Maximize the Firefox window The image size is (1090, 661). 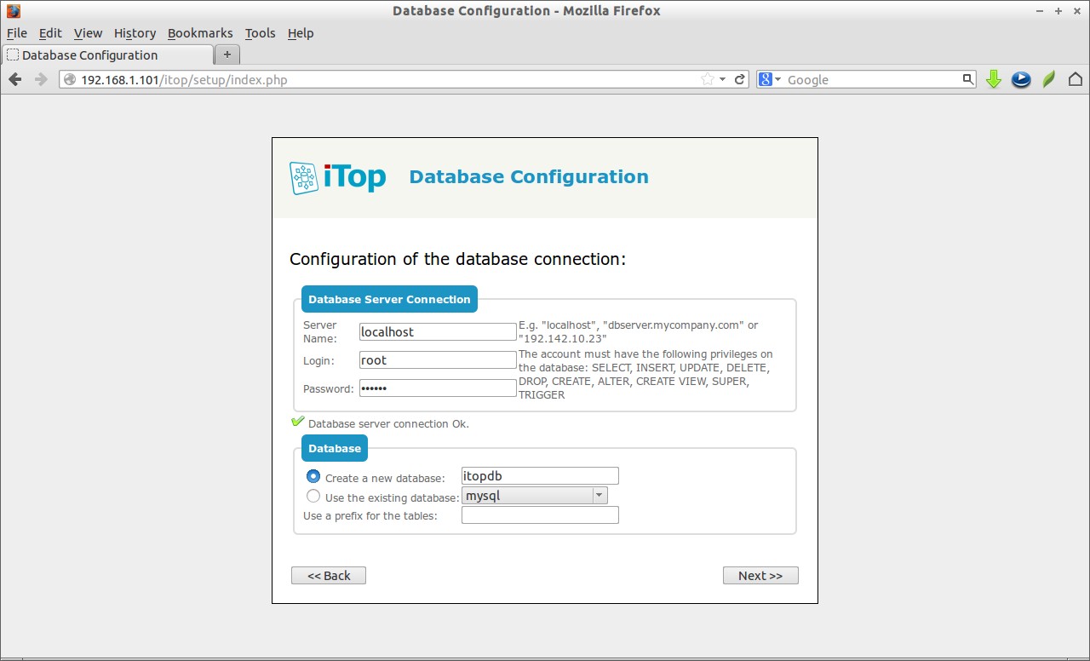pyautogui.click(x=1058, y=11)
